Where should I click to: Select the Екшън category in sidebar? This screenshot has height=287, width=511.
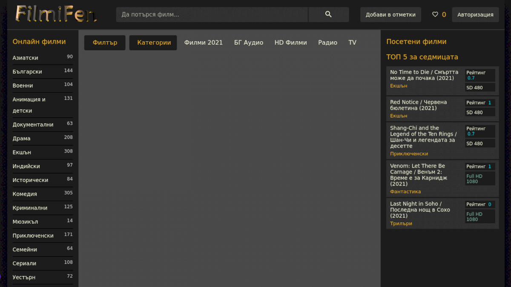click(x=22, y=152)
